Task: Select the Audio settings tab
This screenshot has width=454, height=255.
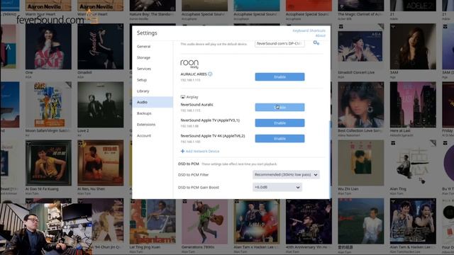Action: (153, 102)
